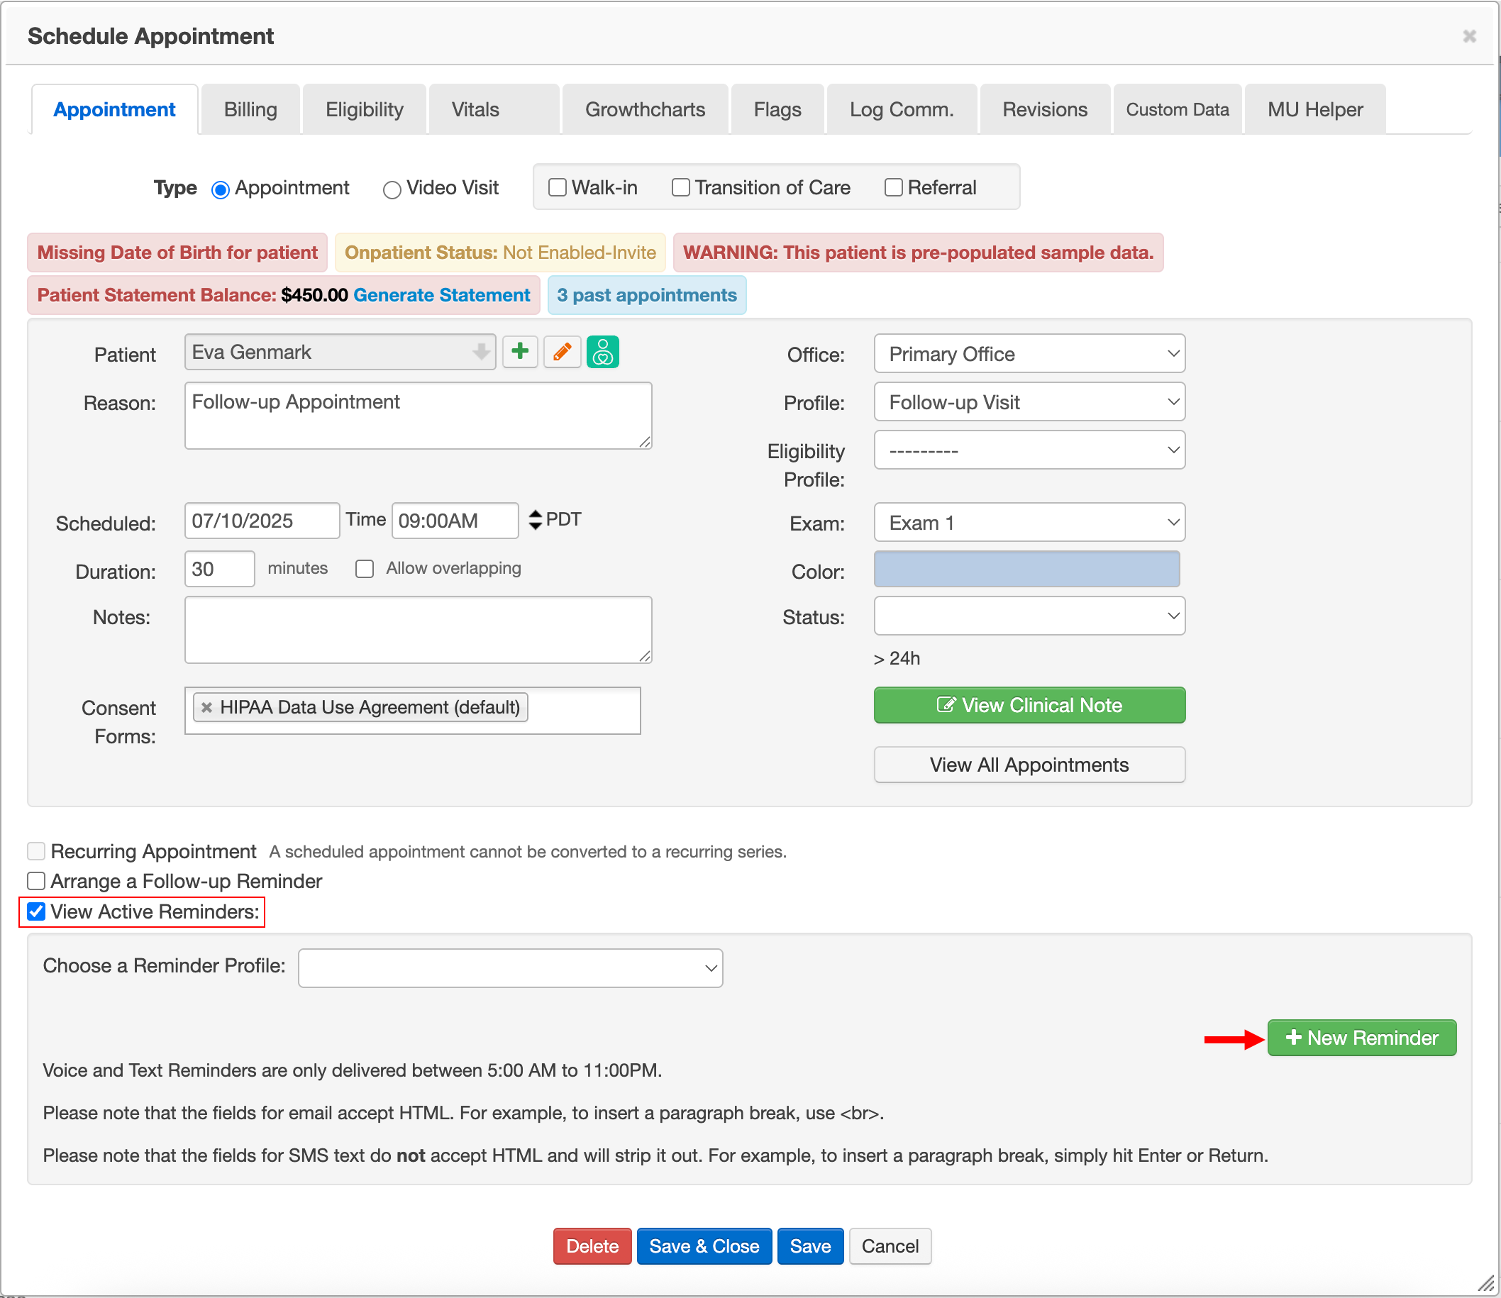Check Arrange a Follow-up Reminder
This screenshot has height=1298, width=1501.
pos(36,882)
